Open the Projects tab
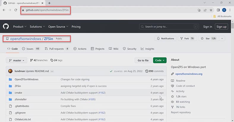This screenshot has height=122, width=234. [98, 49]
